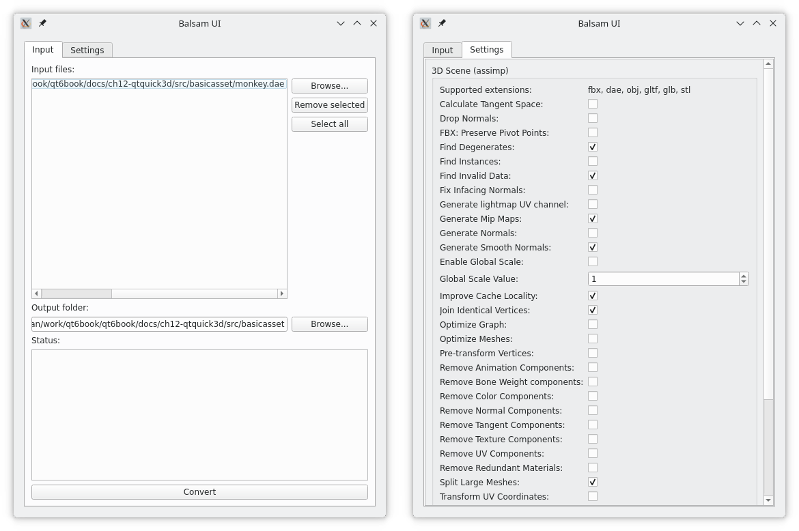Click Browse next to the Output folder field
Screen dimensions: 799x531
coord(329,324)
